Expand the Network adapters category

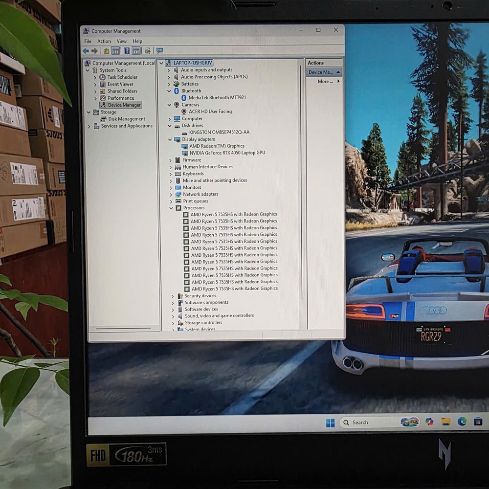click(x=171, y=195)
